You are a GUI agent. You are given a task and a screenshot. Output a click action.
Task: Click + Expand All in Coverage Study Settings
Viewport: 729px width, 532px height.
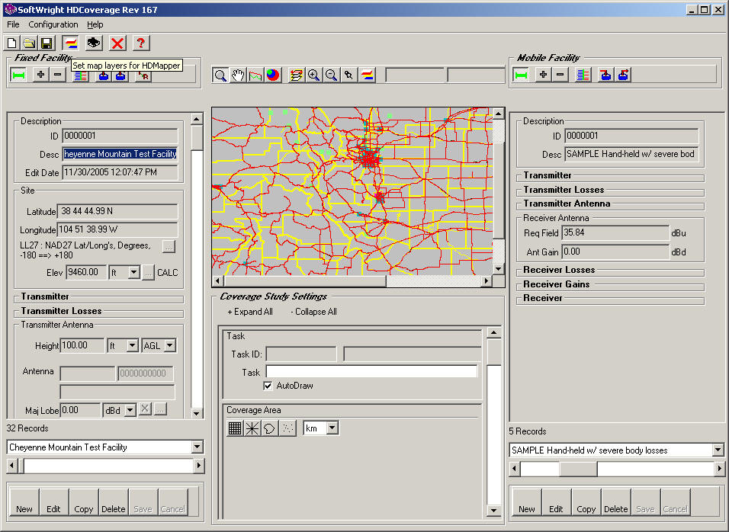[250, 312]
